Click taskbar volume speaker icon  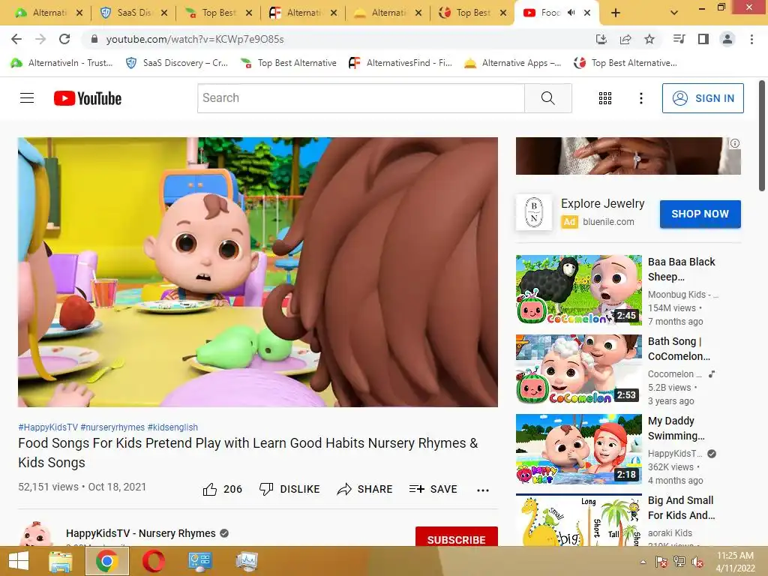[697, 562]
